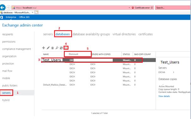The image size is (191, 119).
Task: Select mail flow in left navigation
Action: pos(7,71)
